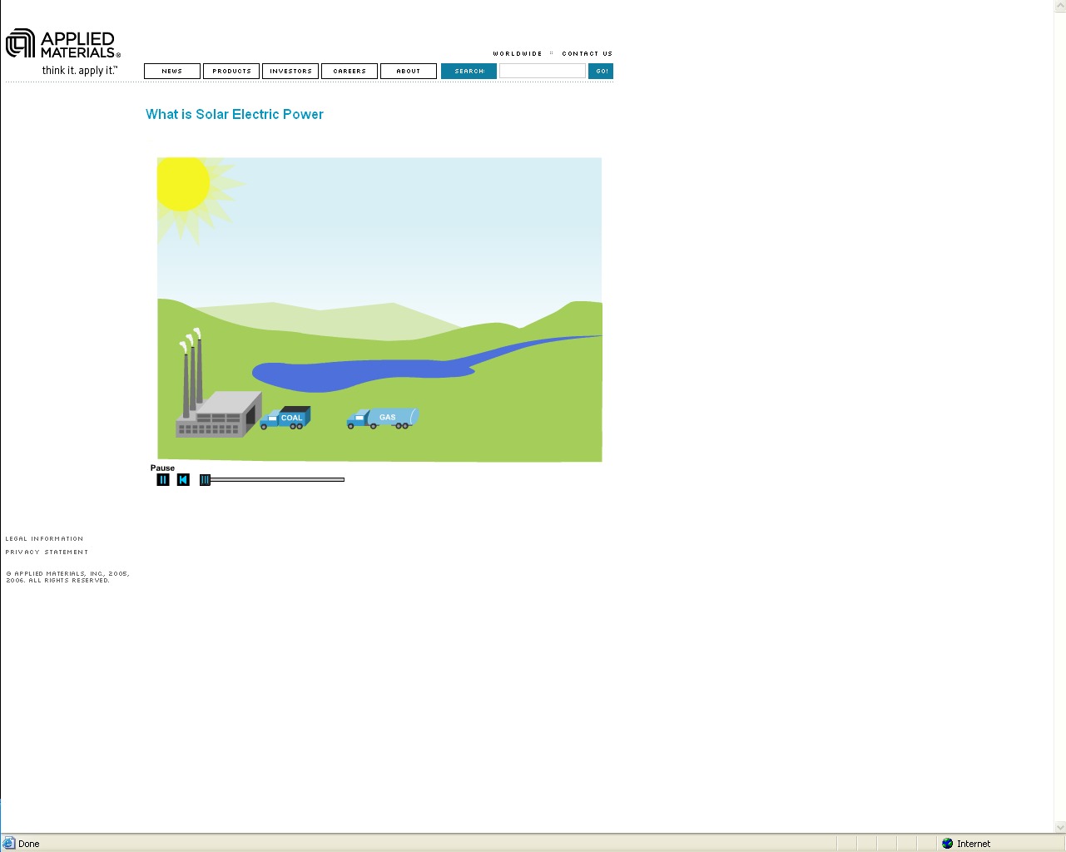This screenshot has height=852, width=1066.
Task: Open the Products menu
Action: [231, 72]
